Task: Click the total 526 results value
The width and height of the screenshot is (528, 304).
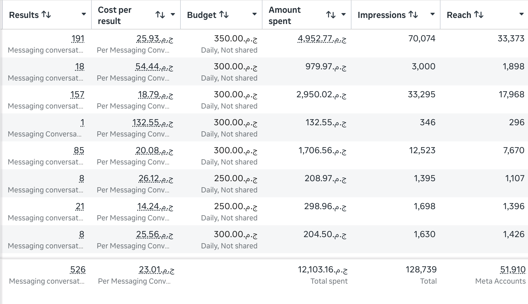Action: pyautogui.click(x=78, y=270)
